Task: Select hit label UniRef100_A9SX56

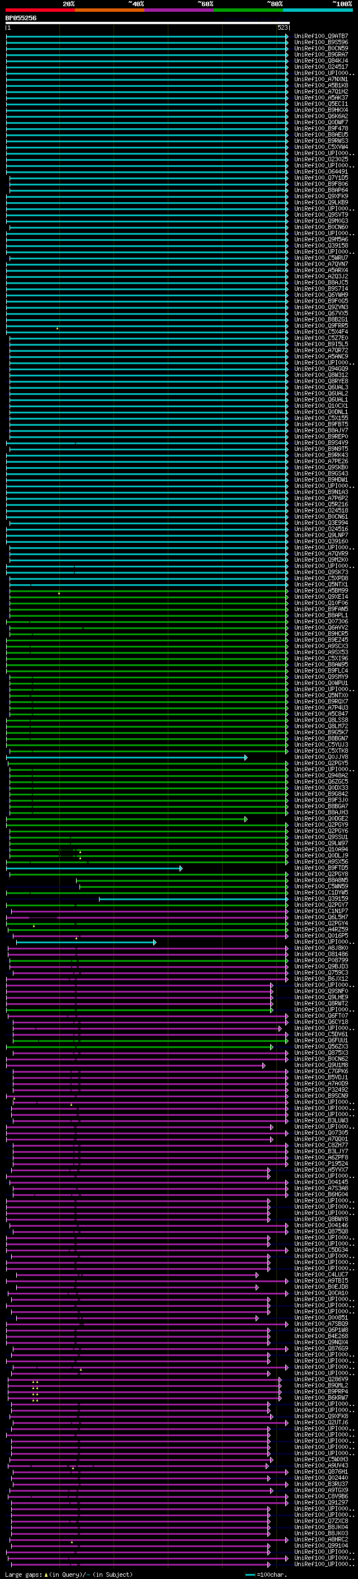Action: point(321,862)
